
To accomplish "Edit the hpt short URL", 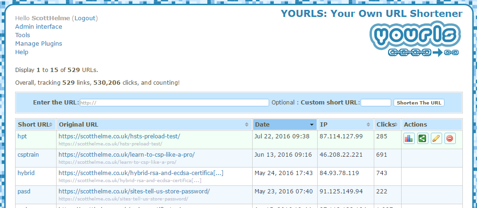I will (436, 138).
